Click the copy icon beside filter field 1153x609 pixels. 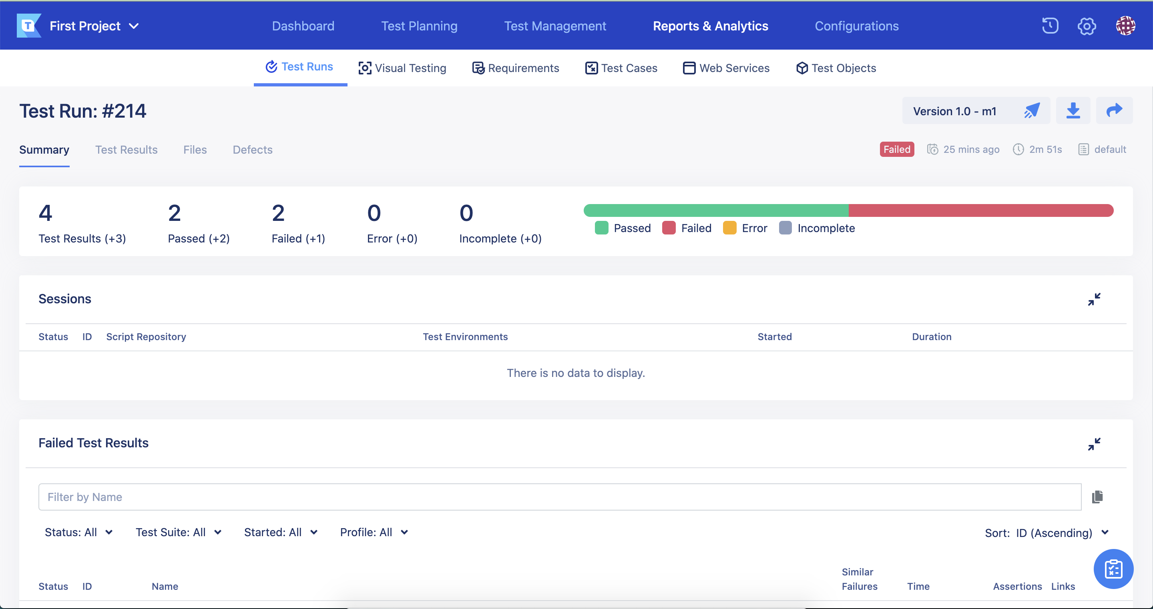[1097, 497]
